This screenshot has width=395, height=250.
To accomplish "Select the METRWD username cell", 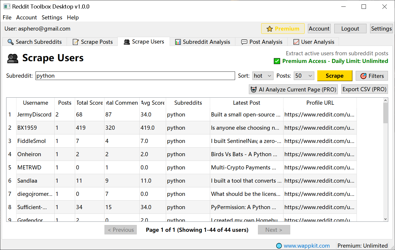I will [x=36, y=167].
